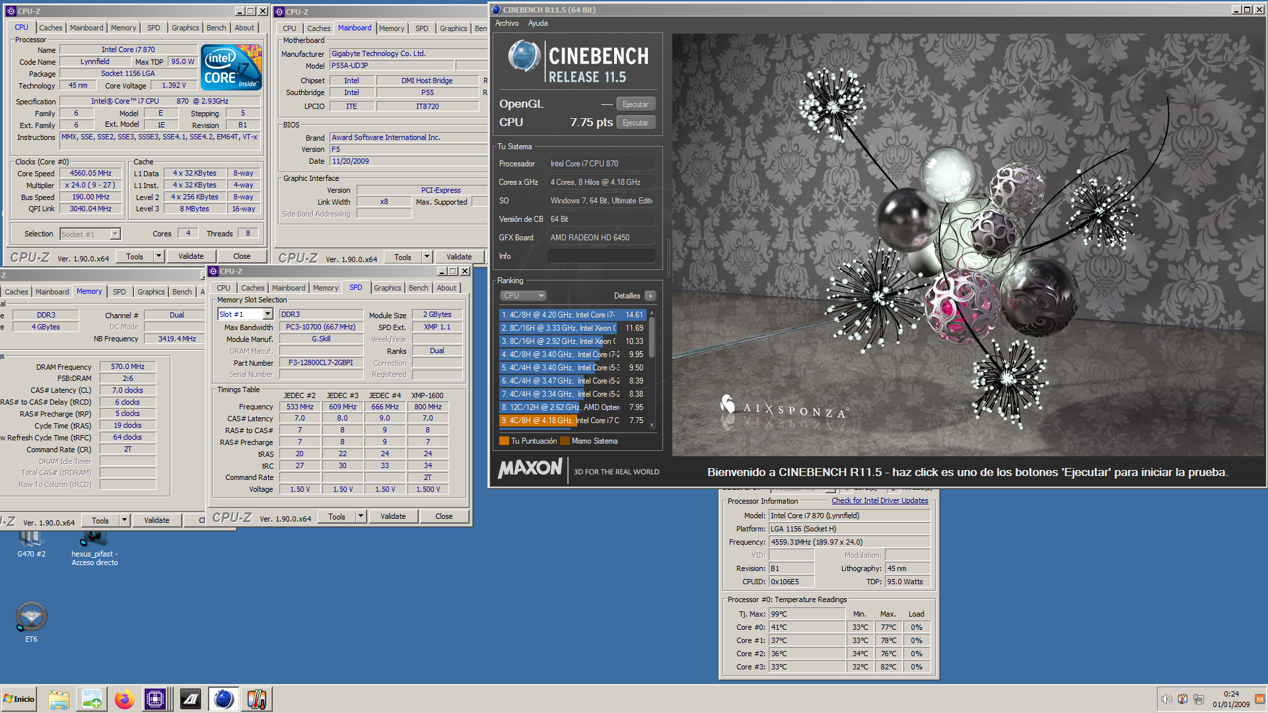Open the Archivo menu in Cinebench
This screenshot has height=713, width=1268.
507,23
